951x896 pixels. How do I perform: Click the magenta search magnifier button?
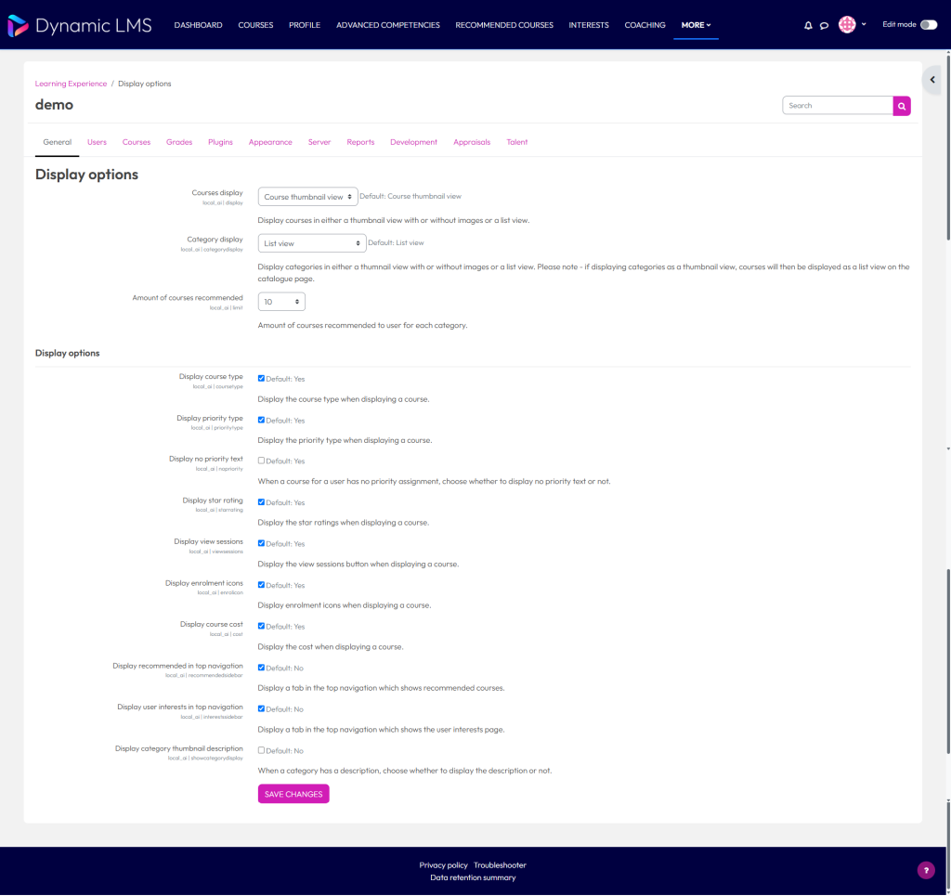click(901, 106)
